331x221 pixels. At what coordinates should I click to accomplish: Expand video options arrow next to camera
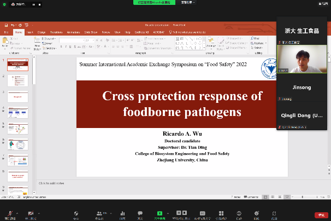pyautogui.click(x=39, y=213)
